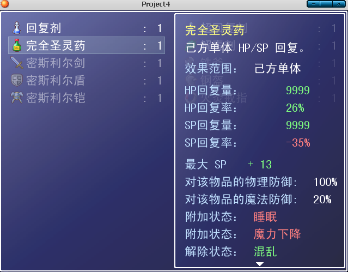Click the orange sun icon in title bar
The image size is (348, 272).
4,4
